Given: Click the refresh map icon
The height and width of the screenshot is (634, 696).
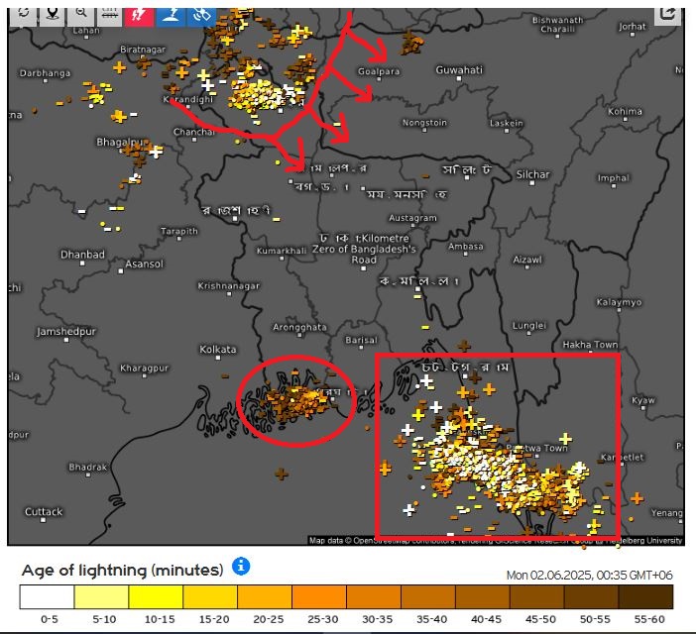Looking at the screenshot, I should point(22,15).
